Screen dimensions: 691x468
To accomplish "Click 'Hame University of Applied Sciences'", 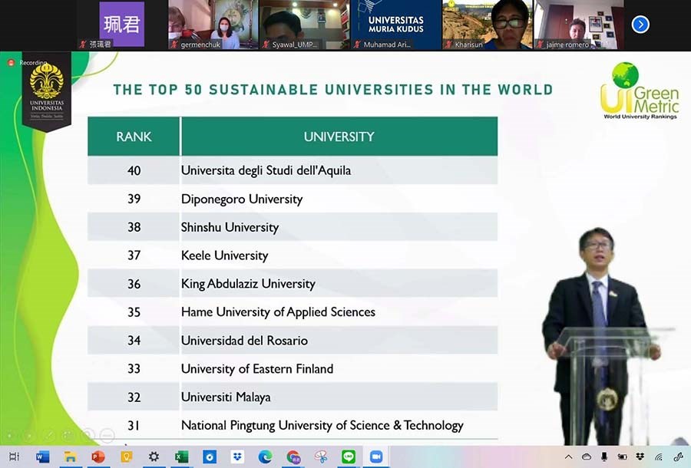I will click(x=278, y=312).
